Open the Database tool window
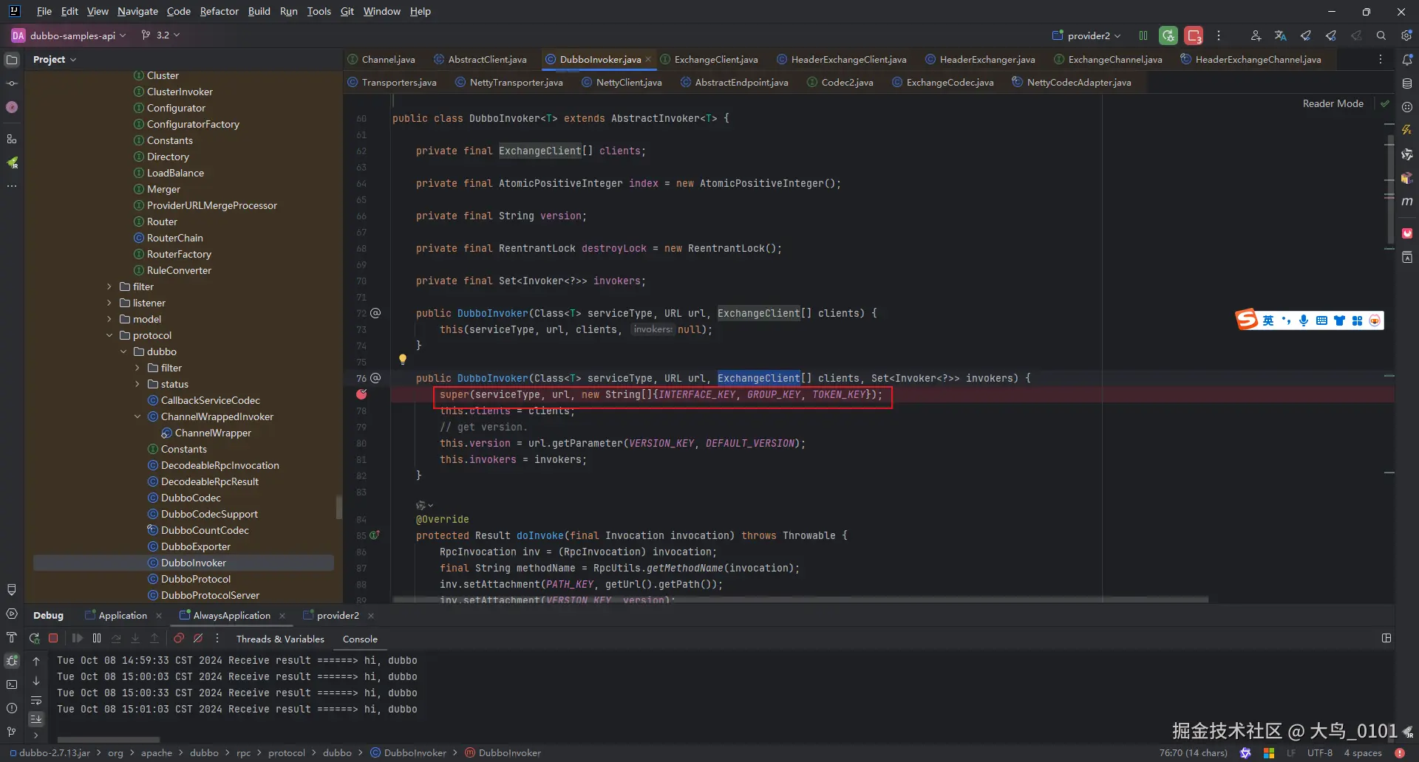Screen dimensions: 1419x762 (x=1407, y=83)
